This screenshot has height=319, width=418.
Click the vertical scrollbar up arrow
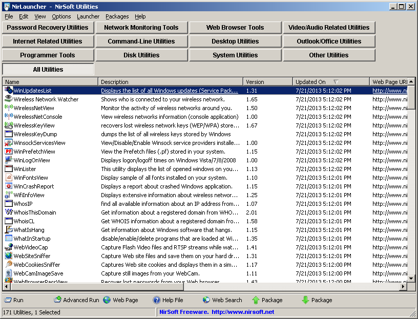[x=411, y=81]
